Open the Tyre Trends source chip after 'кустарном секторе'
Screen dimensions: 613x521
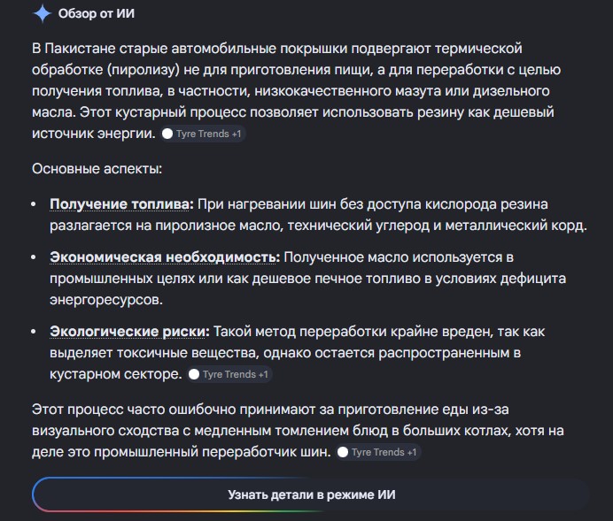pyautogui.click(x=230, y=374)
